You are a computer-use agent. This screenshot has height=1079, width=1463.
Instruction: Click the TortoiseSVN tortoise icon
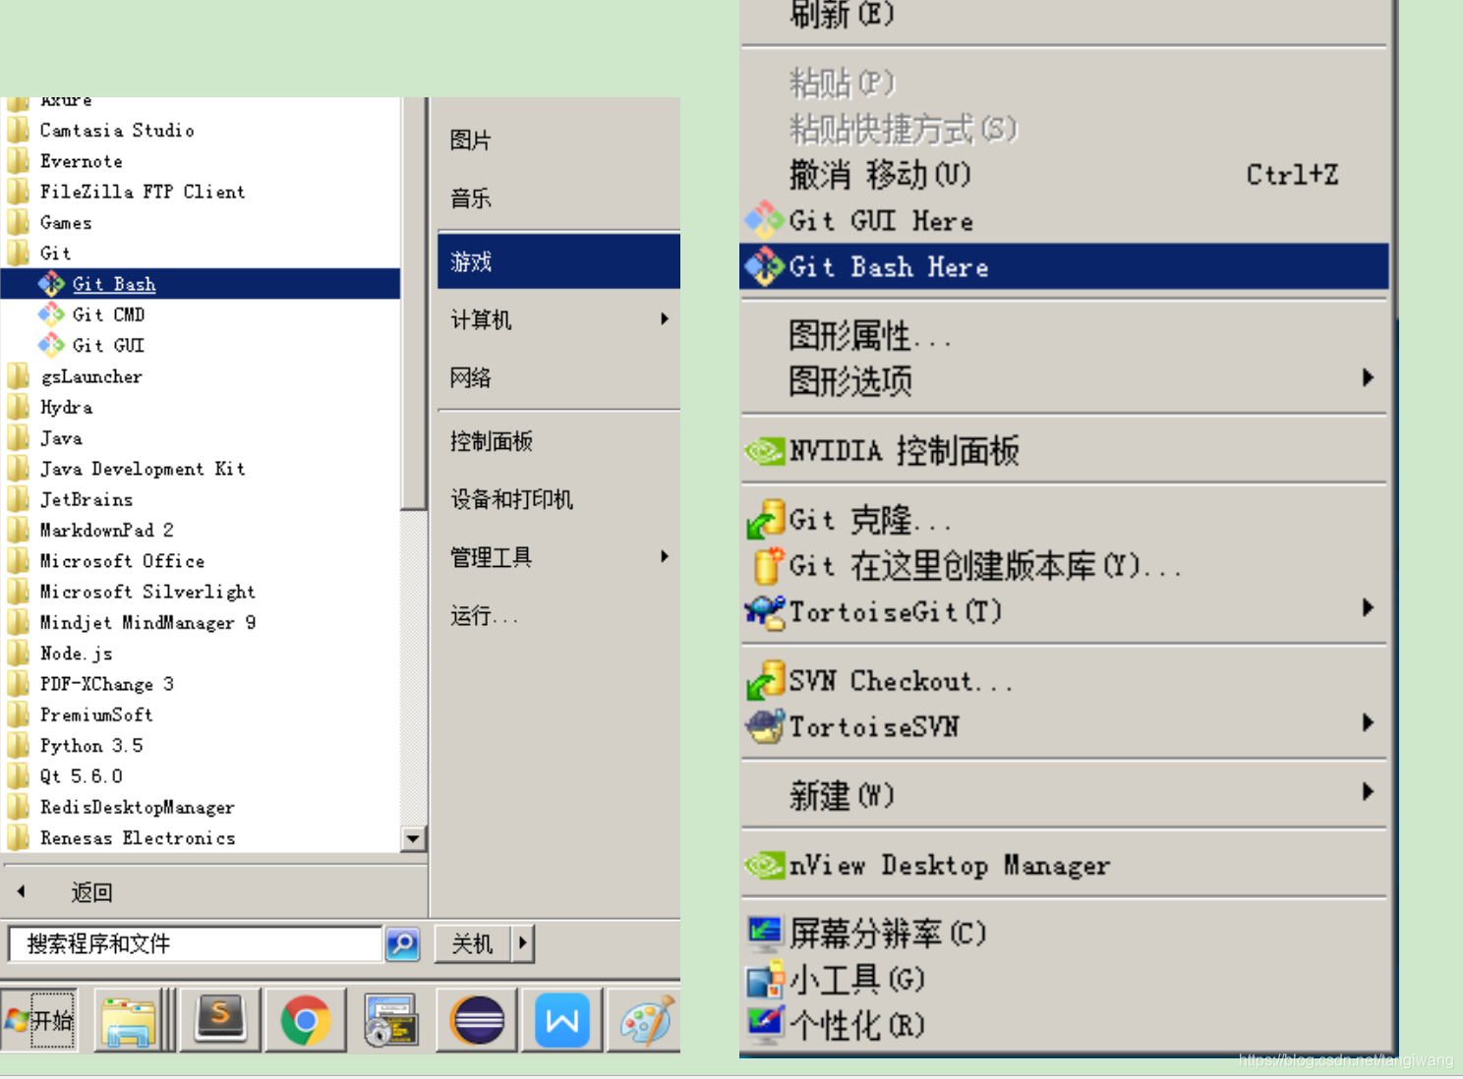[x=764, y=726]
